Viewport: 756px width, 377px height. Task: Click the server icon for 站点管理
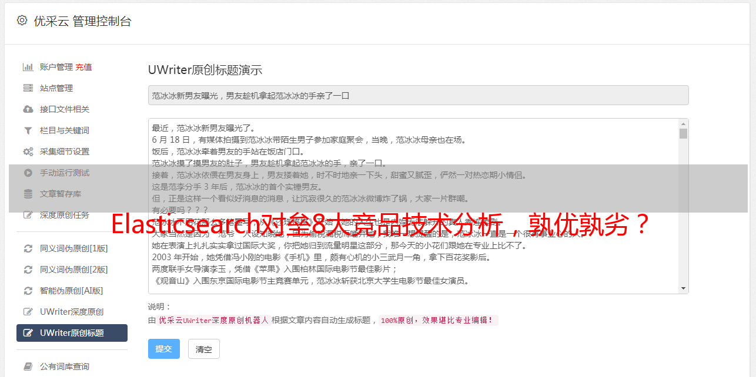(x=28, y=88)
